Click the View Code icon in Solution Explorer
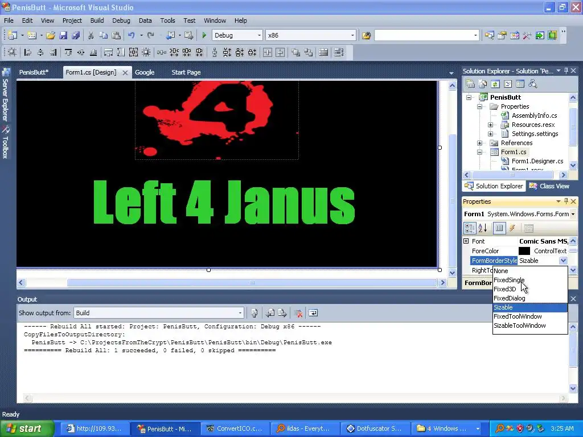This screenshot has height=437, width=583. [507, 84]
